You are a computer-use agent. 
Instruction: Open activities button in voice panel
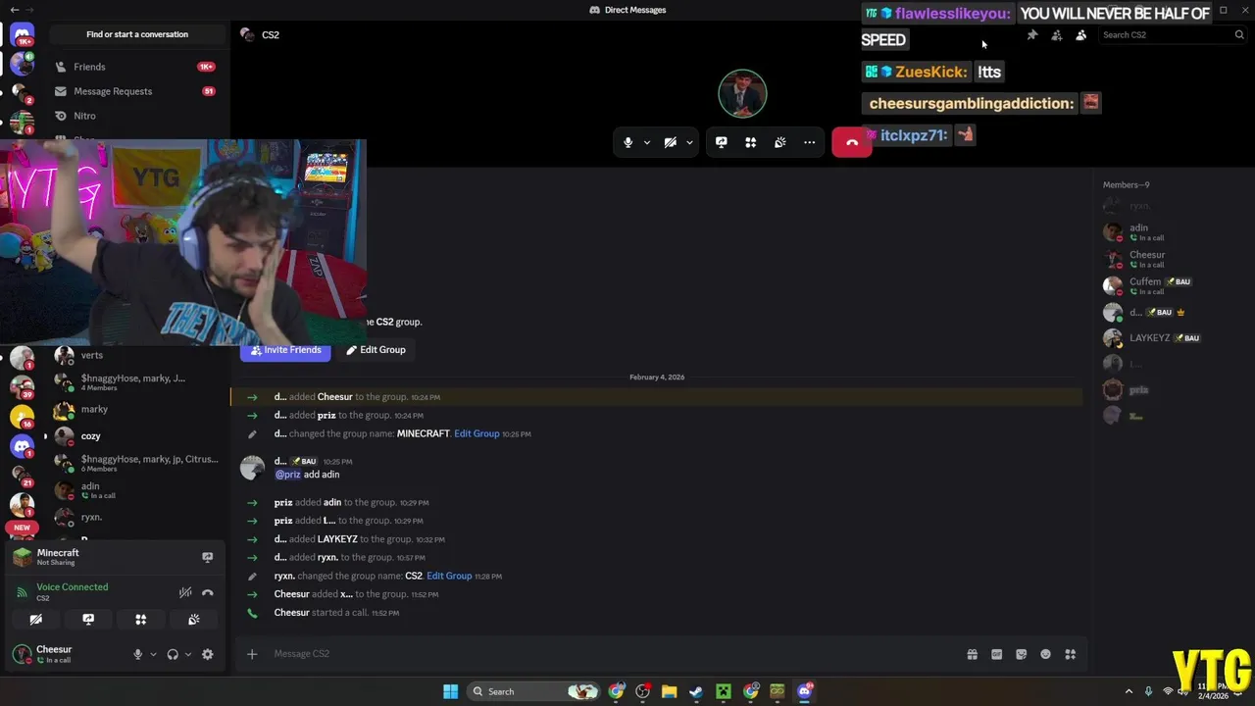pyautogui.click(x=141, y=620)
